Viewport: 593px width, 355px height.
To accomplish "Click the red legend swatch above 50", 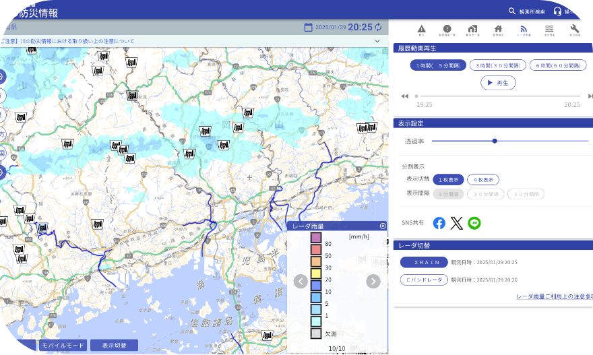I will coord(316,249).
